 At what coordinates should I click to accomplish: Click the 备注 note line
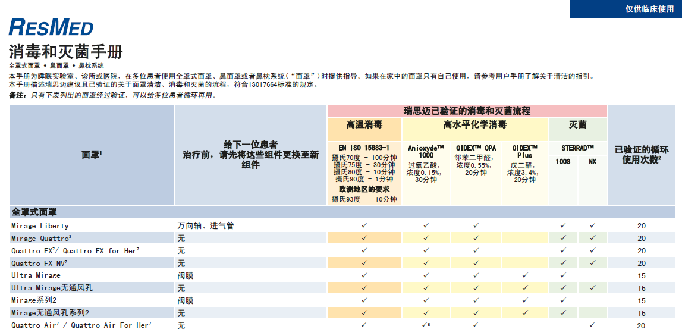112,95
